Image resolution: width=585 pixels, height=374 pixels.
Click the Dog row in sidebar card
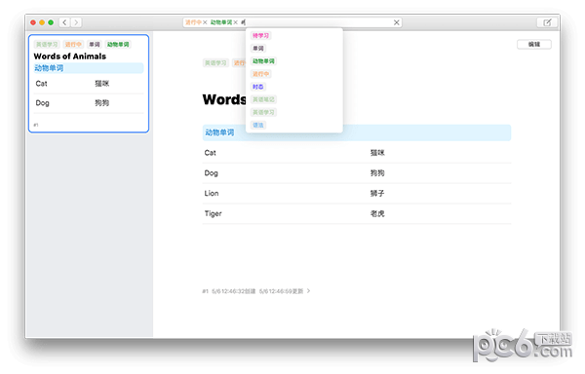tap(89, 103)
